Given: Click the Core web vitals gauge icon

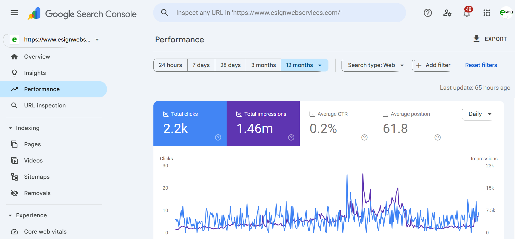Looking at the screenshot, I should point(14,232).
